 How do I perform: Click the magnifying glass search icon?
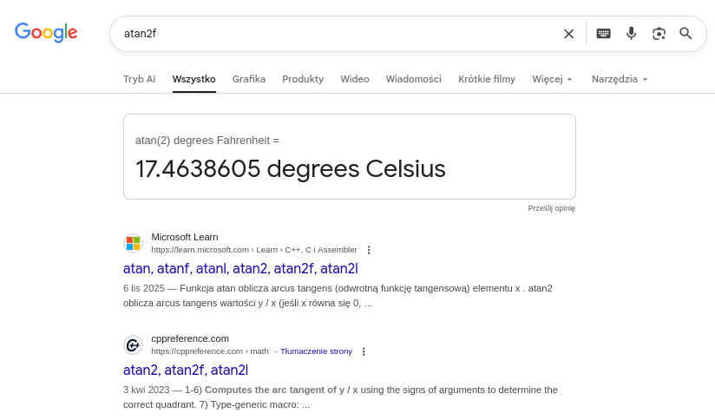pos(685,34)
